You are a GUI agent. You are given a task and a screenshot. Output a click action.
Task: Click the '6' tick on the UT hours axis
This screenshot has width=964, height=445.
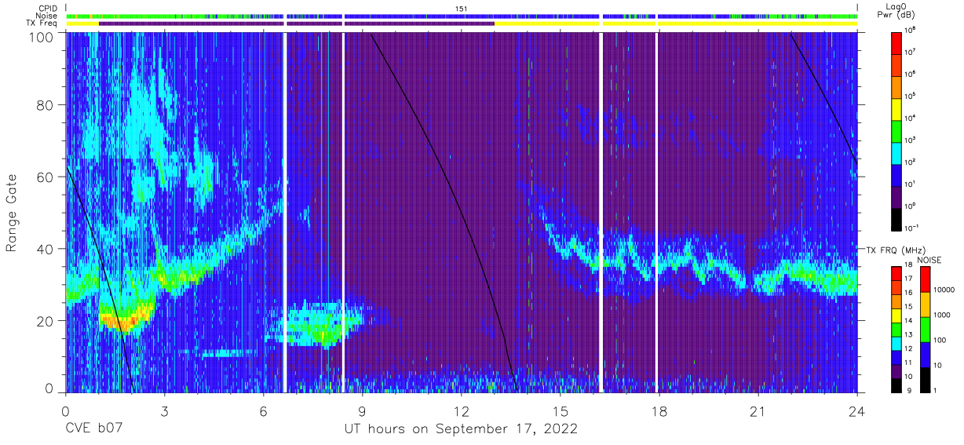(263, 410)
